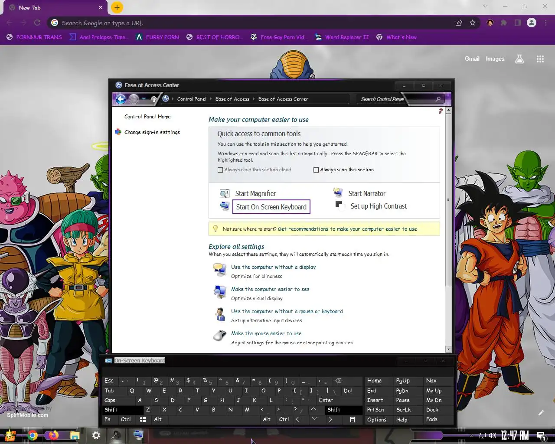Open What's New bookmark
Image resolution: width=555 pixels, height=444 pixels.
(396, 37)
